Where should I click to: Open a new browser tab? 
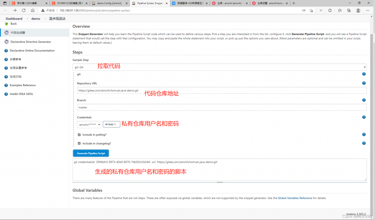point(294,3)
